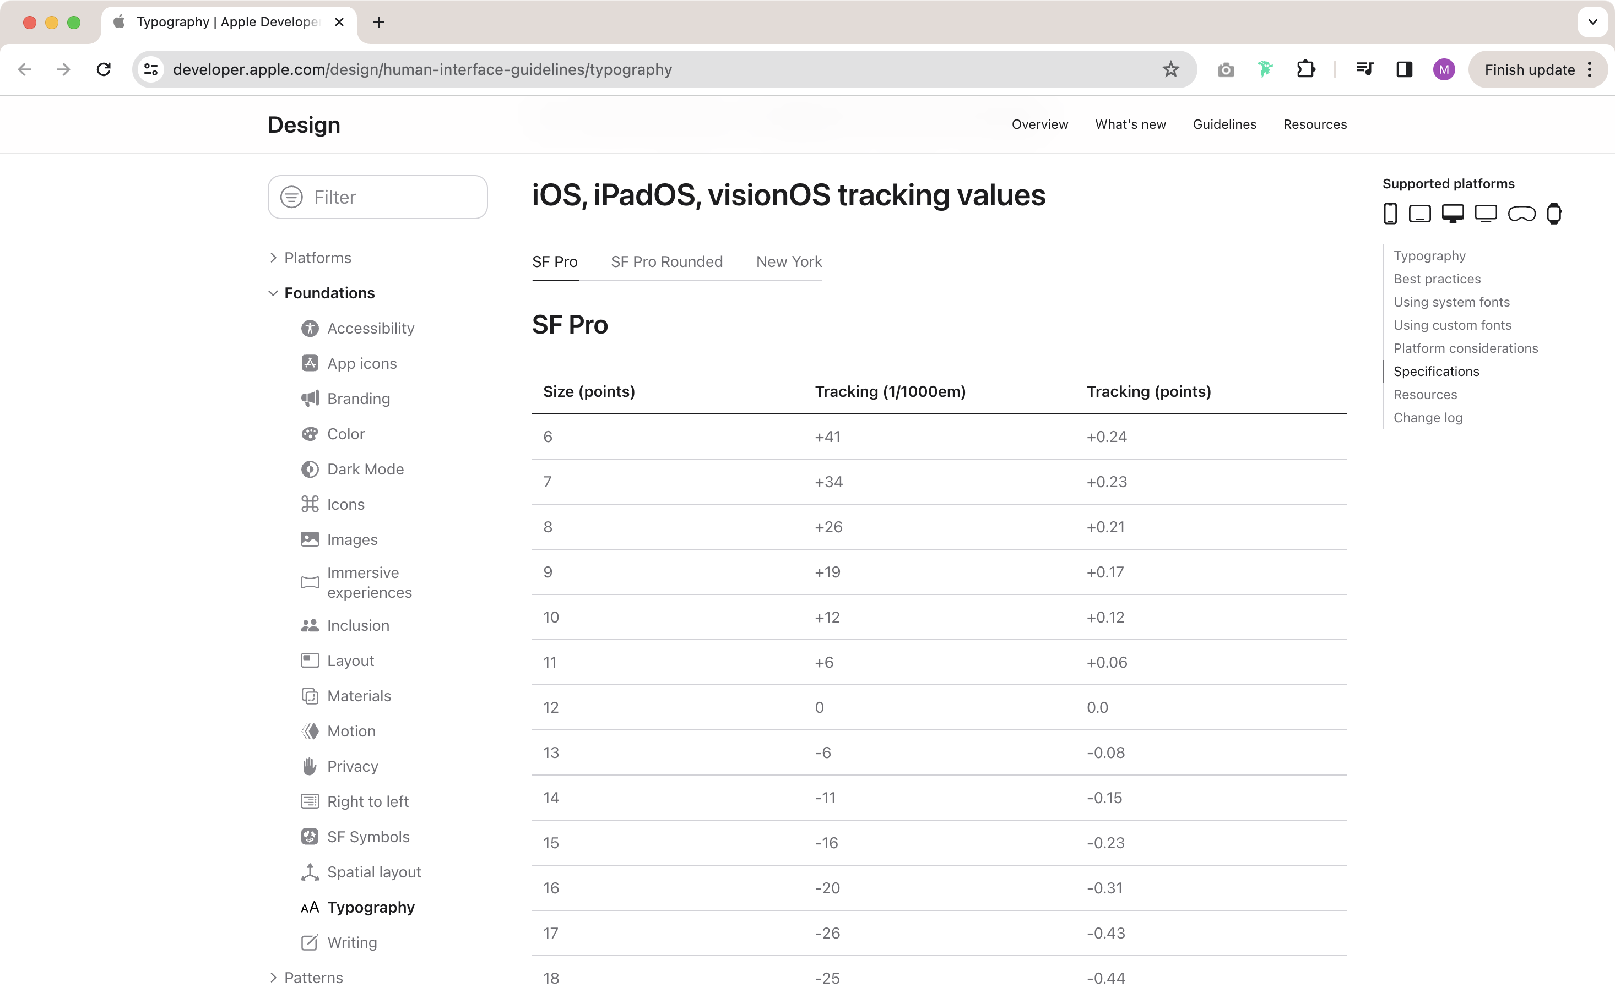Open site information icon in address bar
The image size is (1615, 993).
click(151, 69)
